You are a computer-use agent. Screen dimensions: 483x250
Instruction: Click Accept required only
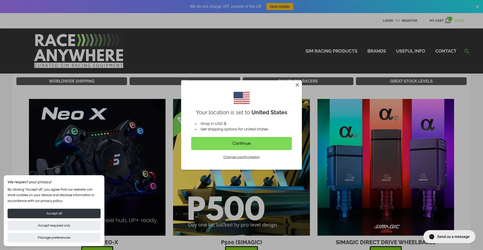click(x=54, y=226)
